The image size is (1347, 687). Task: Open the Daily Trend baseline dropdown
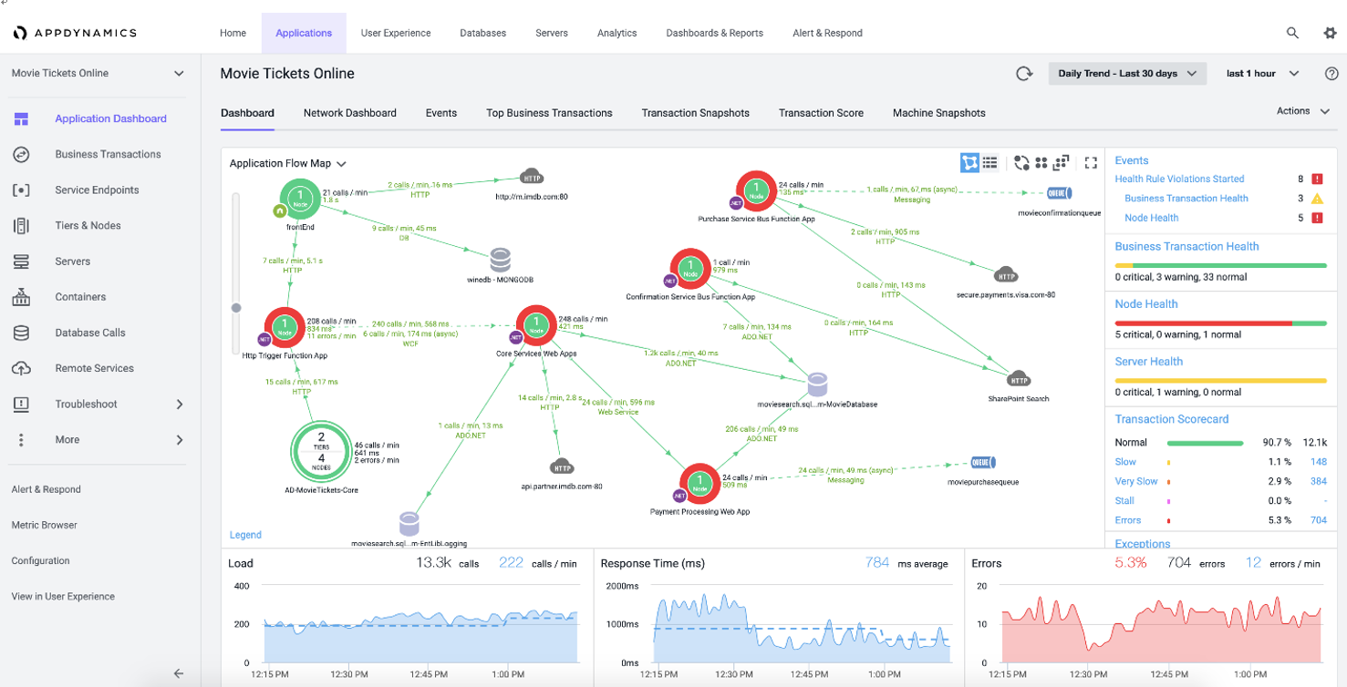(x=1127, y=74)
